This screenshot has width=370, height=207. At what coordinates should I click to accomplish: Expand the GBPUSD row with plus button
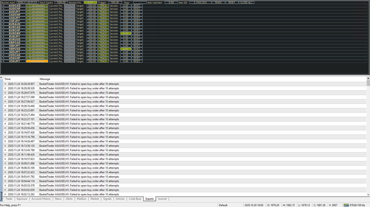pyautogui.click(x=2, y=49)
